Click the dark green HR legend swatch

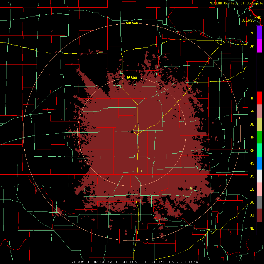pyautogui.click(x=259, y=137)
